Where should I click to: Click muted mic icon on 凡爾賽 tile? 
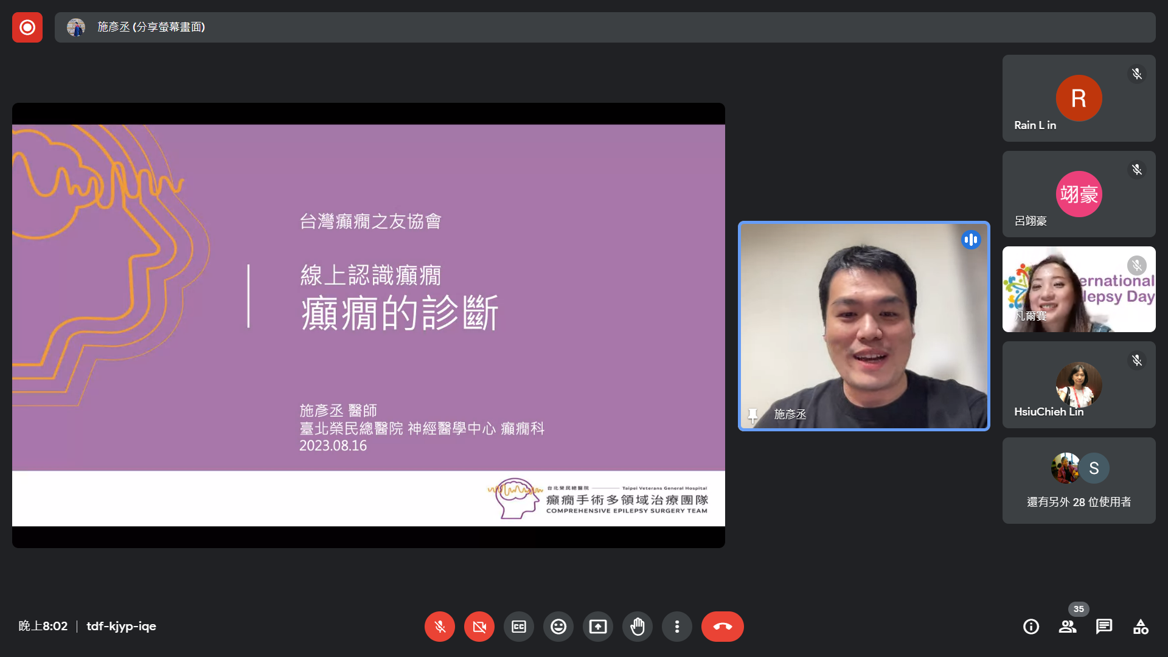[1136, 265]
